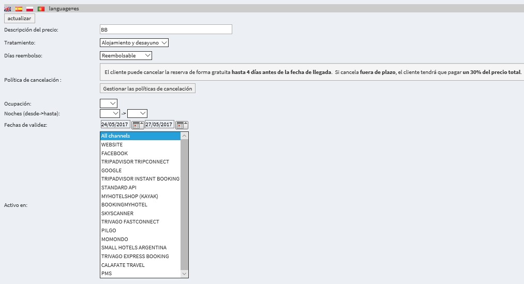Screen dimensions: 524x284
Task: Switch language with the Spanish flag icon
Action: pos(19,9)
